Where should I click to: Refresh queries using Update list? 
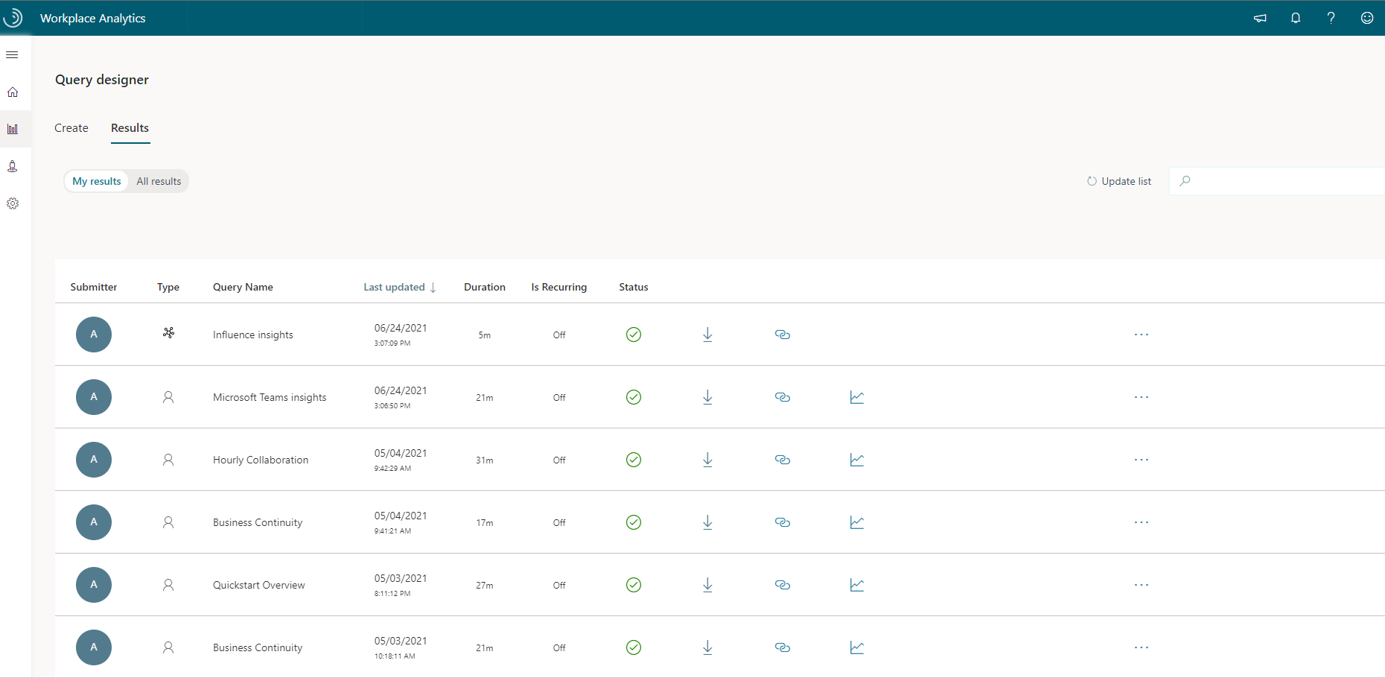tap(1118, 180)
